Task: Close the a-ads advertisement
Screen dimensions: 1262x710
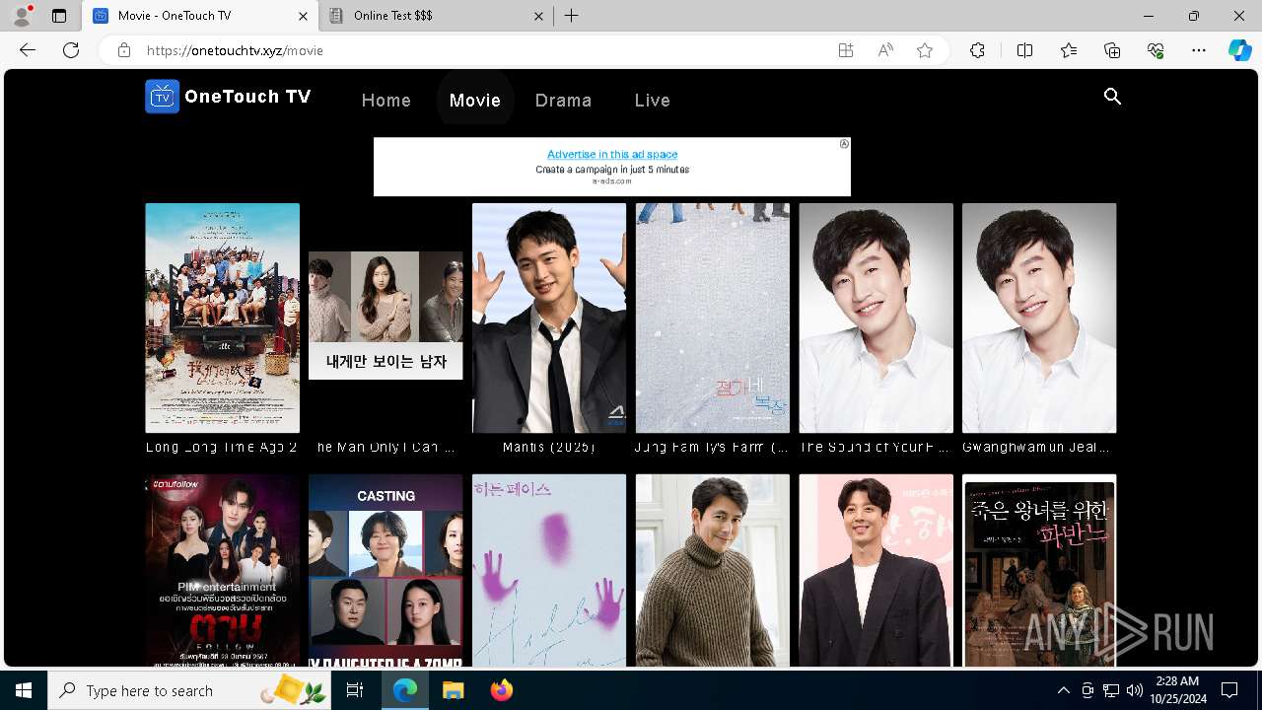Action: click(x=844, y=144)
